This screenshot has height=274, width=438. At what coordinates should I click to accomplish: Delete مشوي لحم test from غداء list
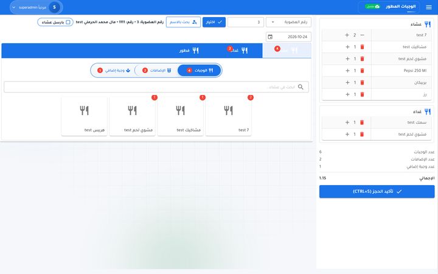tap(362, 134)
